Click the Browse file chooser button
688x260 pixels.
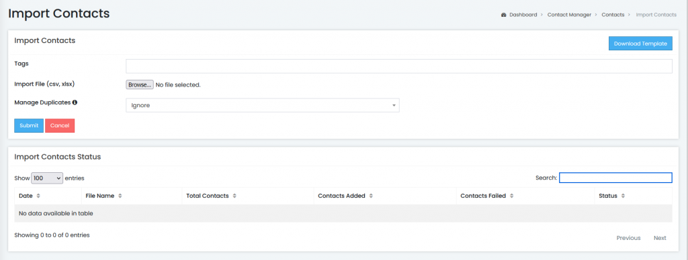pyautogui.click(x=140, y=84)
